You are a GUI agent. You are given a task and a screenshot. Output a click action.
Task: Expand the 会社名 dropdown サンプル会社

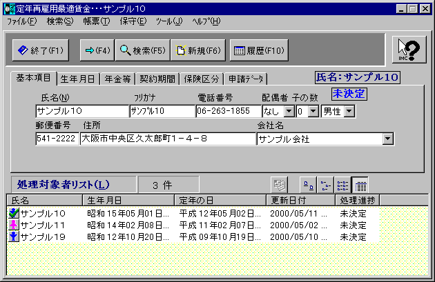(388, 139)
